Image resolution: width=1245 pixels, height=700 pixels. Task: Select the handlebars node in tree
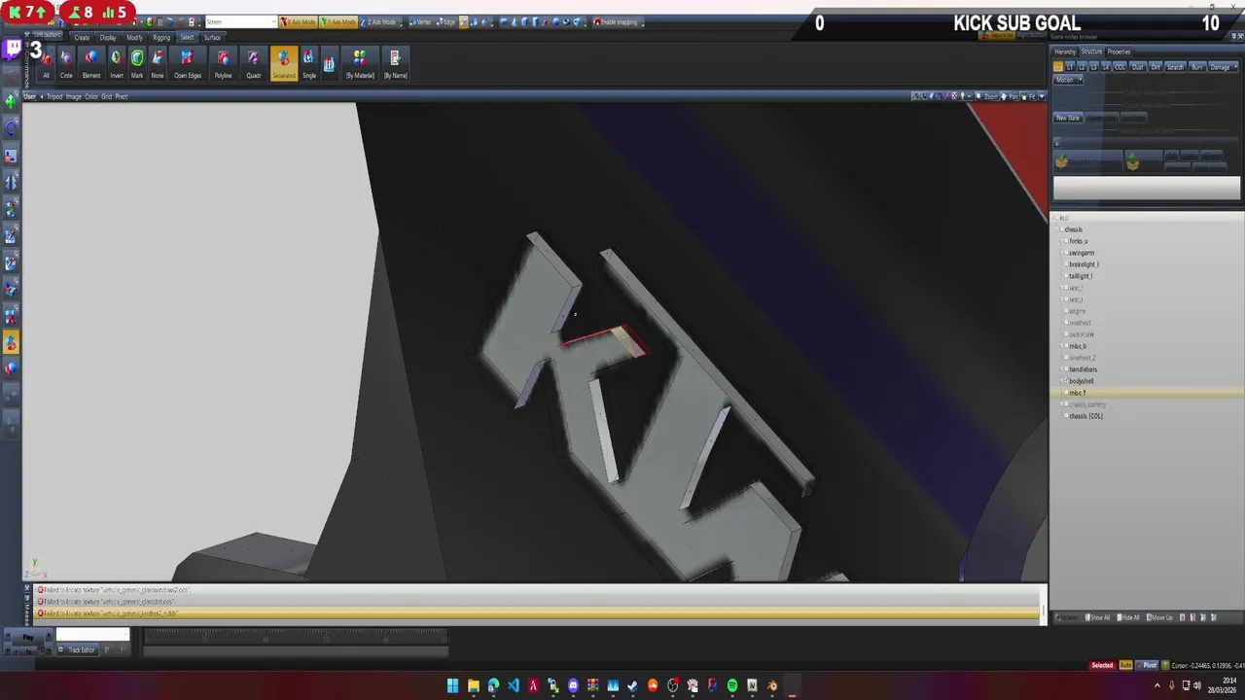1083,369
